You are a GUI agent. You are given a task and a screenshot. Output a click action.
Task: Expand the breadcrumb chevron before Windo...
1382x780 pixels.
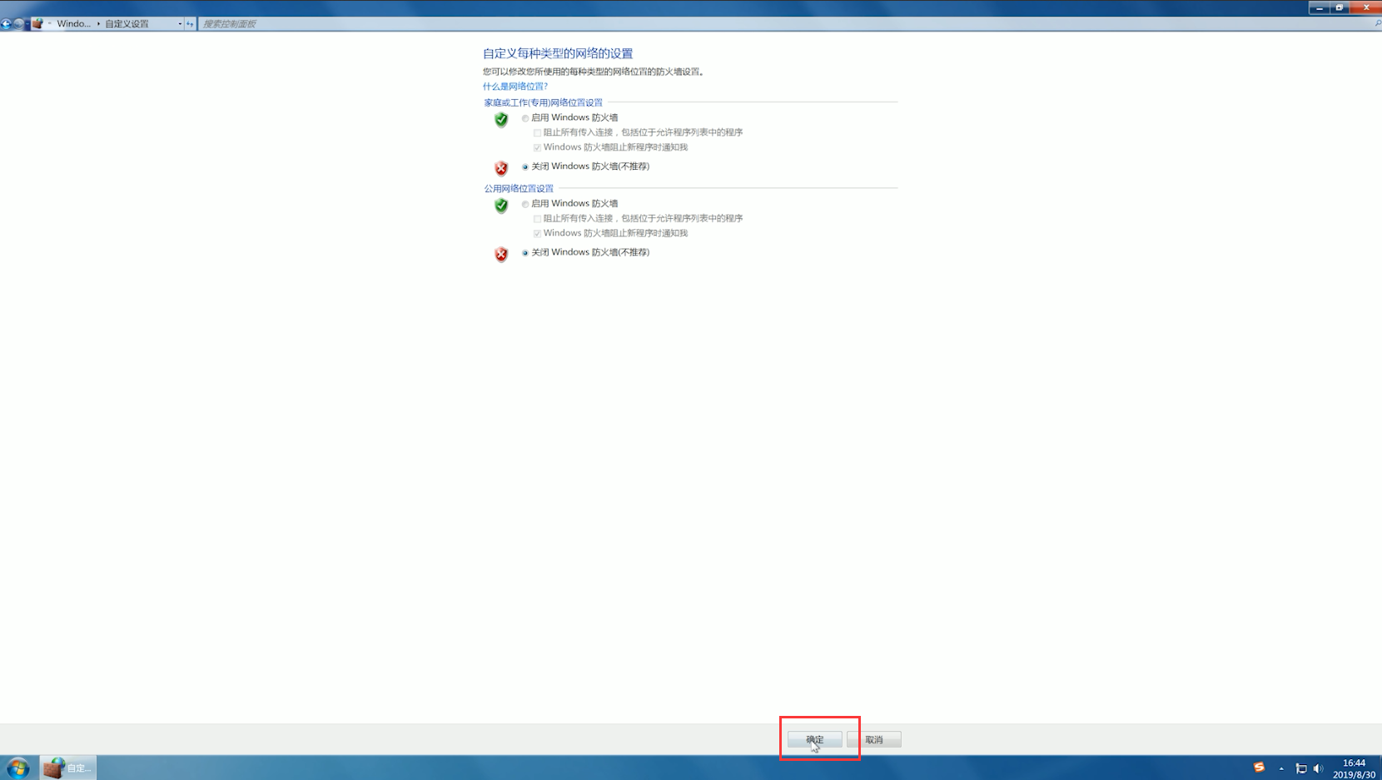coord(50,24)
